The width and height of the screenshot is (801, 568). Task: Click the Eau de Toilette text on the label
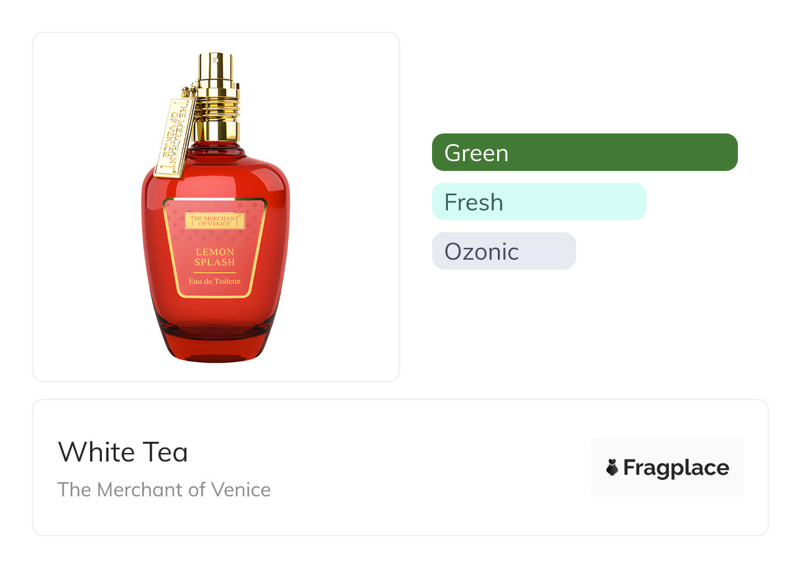tap(215, 281)
